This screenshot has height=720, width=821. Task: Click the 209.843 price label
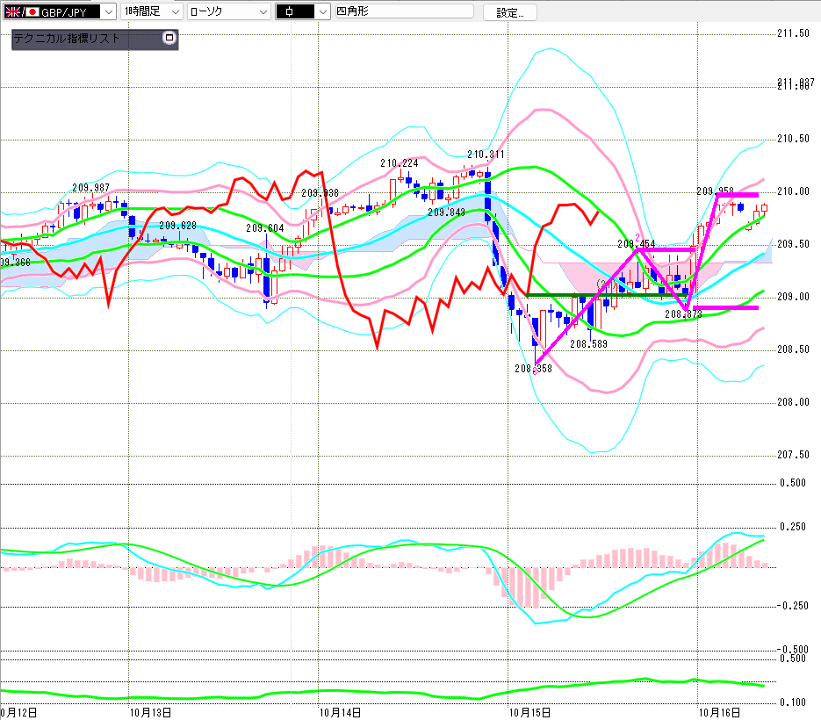(447, 212)
